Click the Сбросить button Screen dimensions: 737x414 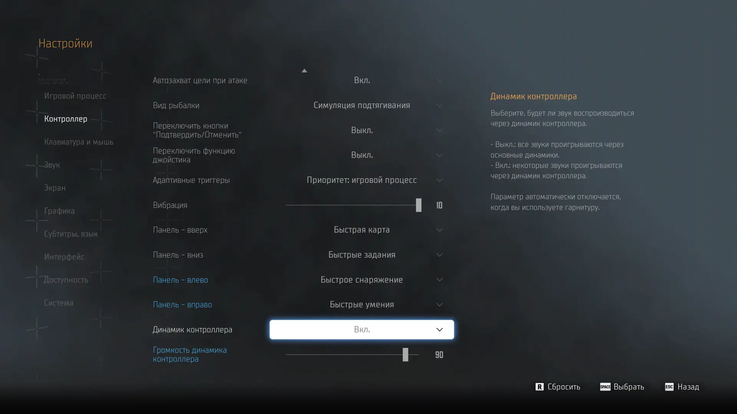tap(564, 387)
